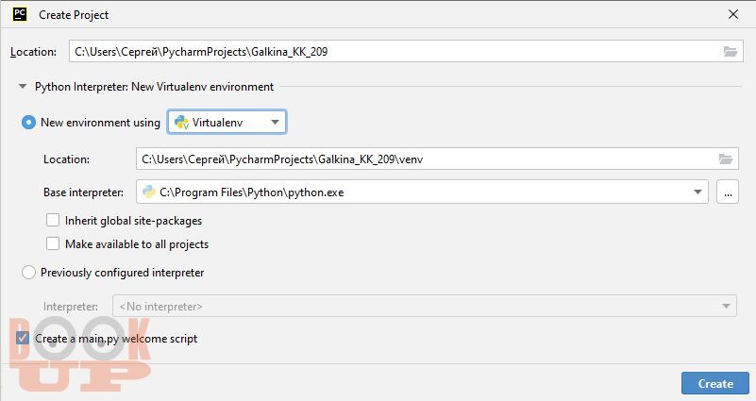Open folder browser for venv location

pos(726,159)
